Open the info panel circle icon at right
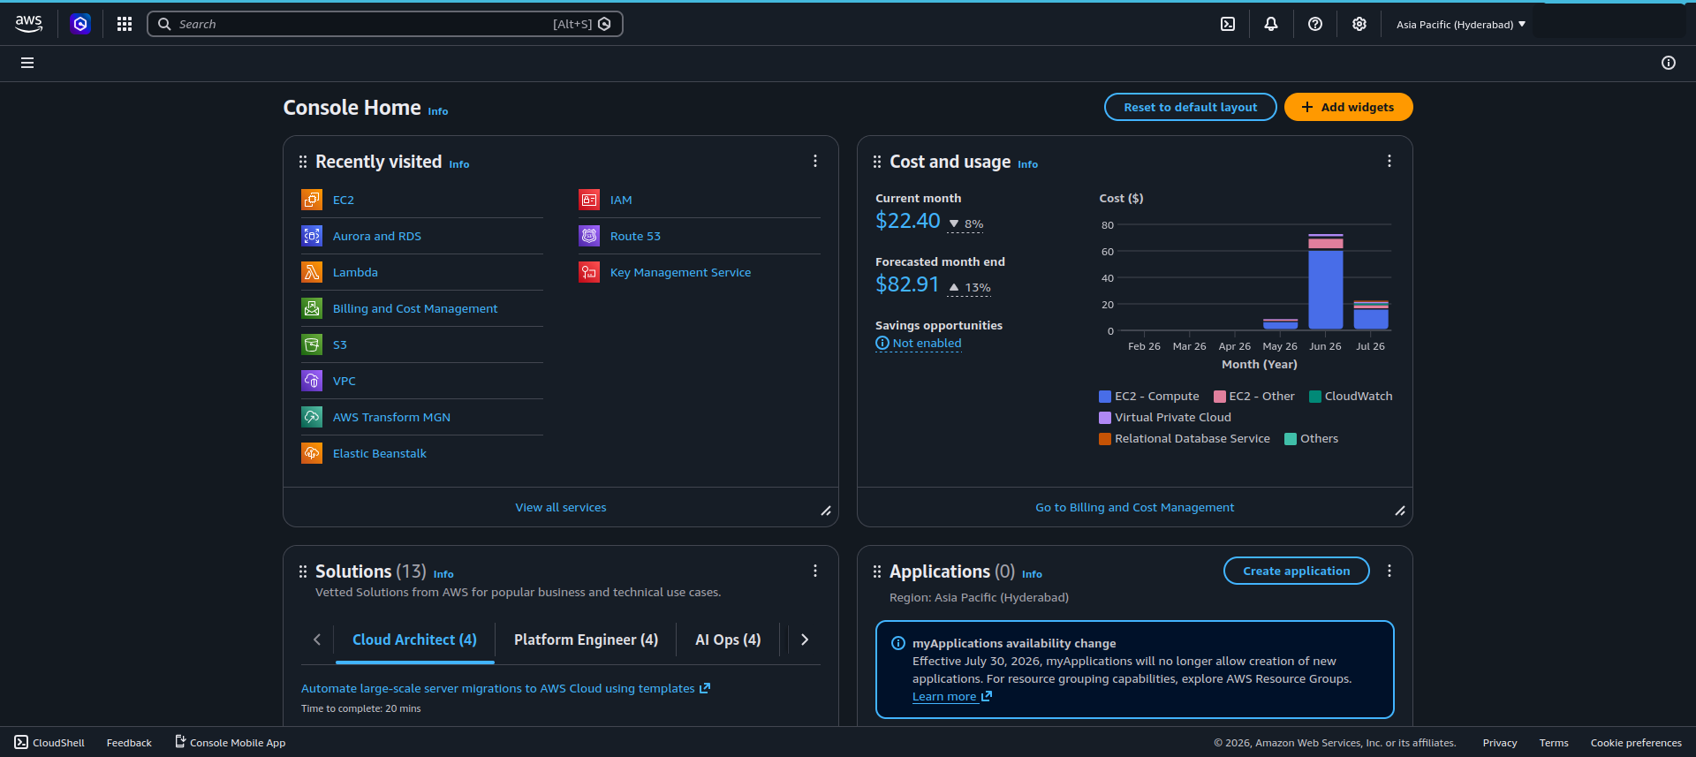The height and width of the screenshot is (757, 1696). pos(1669,63)
